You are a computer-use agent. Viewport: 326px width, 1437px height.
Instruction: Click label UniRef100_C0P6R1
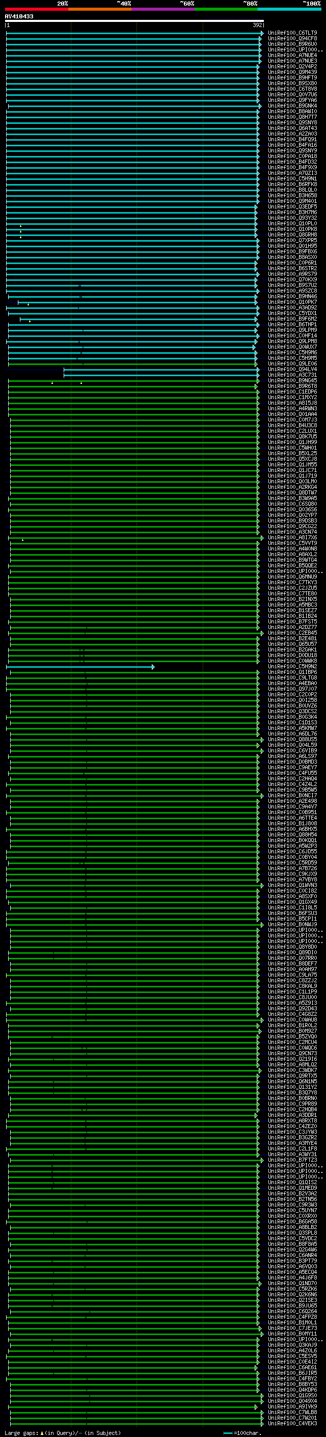[292, 263]
